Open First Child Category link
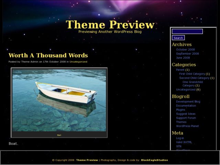Screen dimensions: 220x165 click(x=192, y=74)
